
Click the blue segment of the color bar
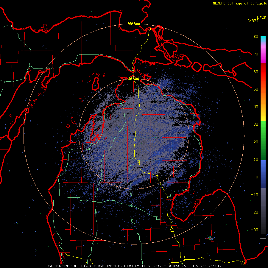click(x=263, y=174)
